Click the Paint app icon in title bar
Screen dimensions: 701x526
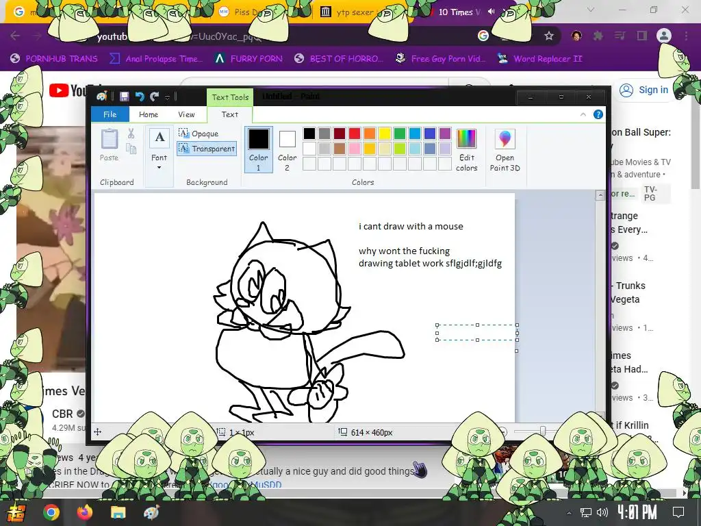(x=101, y=97)
